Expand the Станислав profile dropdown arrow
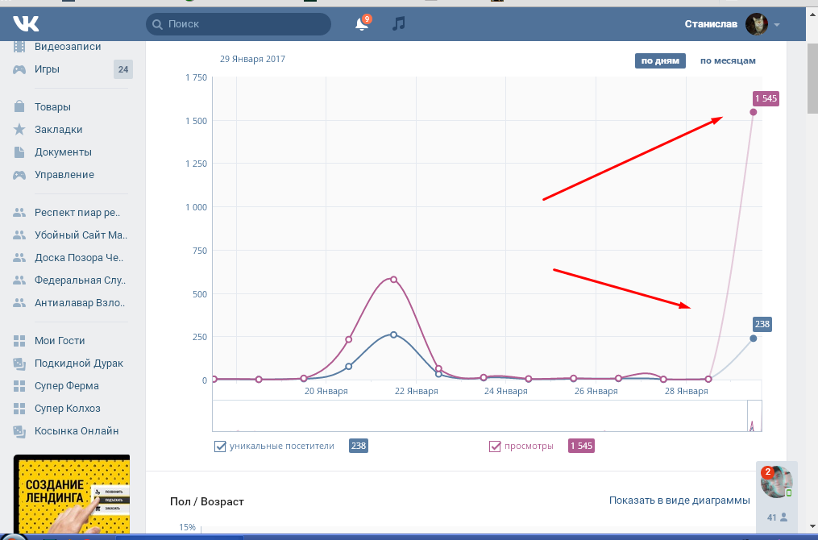This screenshot has height=540, width=818. (x=777, y=25)
